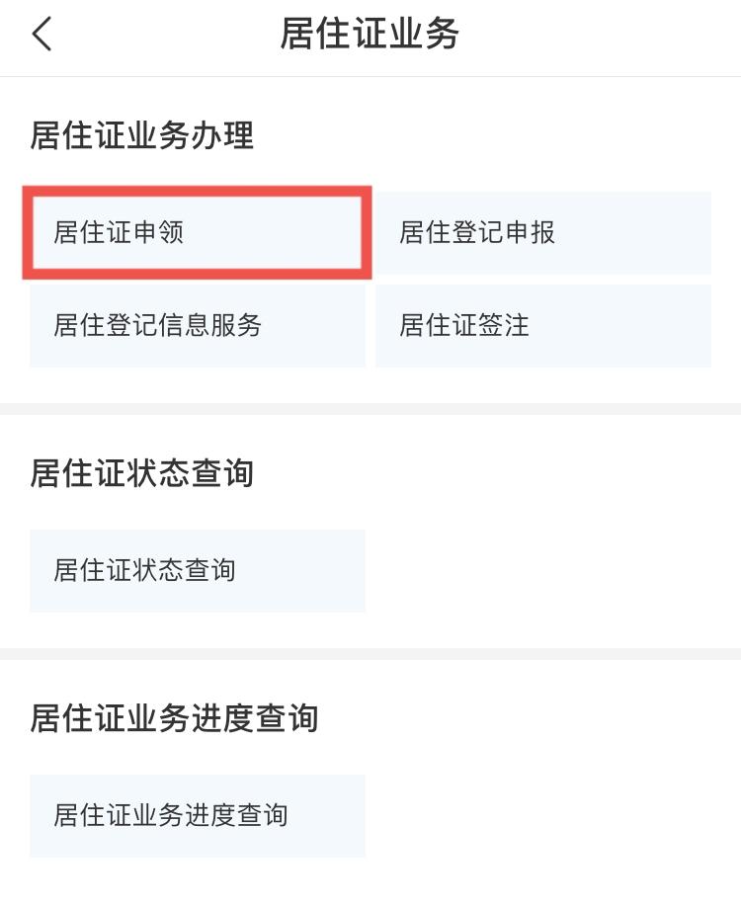The image size is (741, 908).
Task: Go to residence registration declaration (登记申报)
Action: point(543,233)
